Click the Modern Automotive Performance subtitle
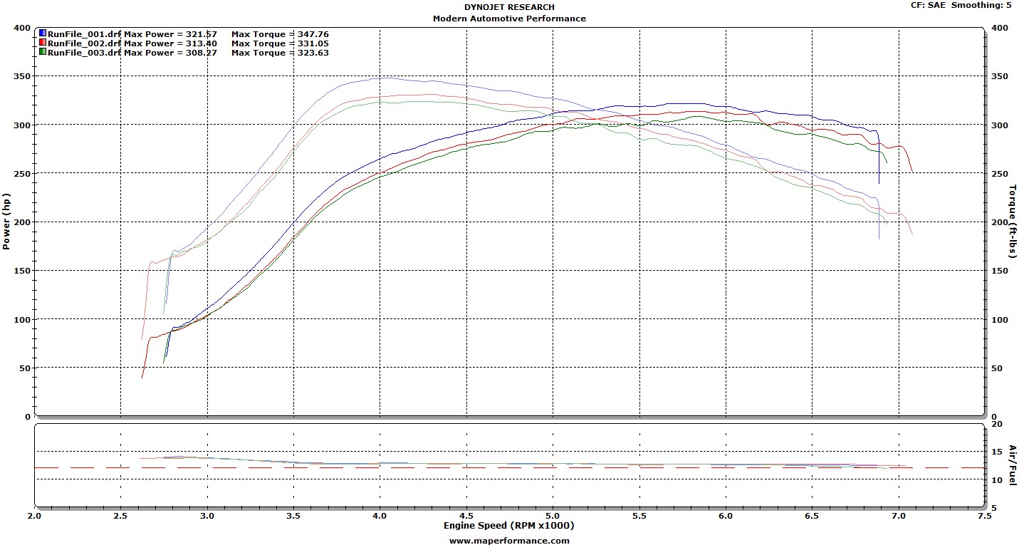The height and width of the screenshot is (545, 1019). [509, 19]
